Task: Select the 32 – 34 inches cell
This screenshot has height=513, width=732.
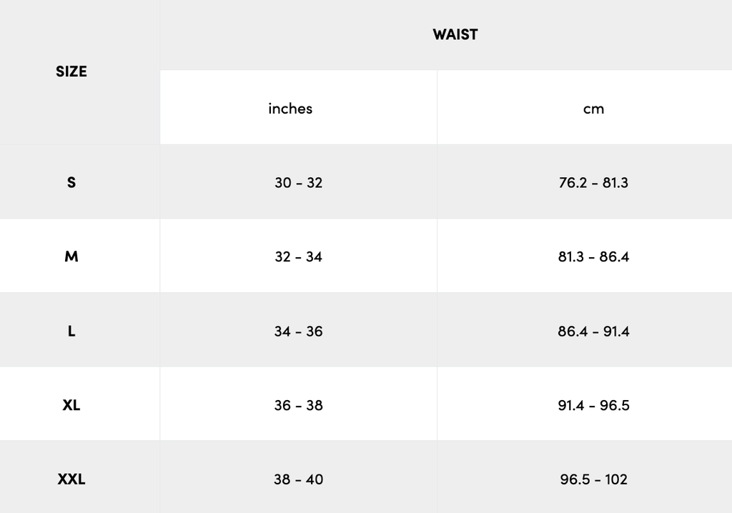Action: click(x=298, y=256)
